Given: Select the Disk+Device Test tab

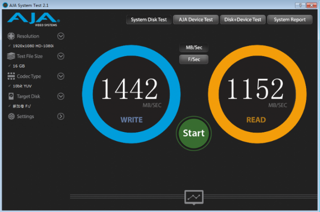Looking at the screenshot, I should [243, 19].
